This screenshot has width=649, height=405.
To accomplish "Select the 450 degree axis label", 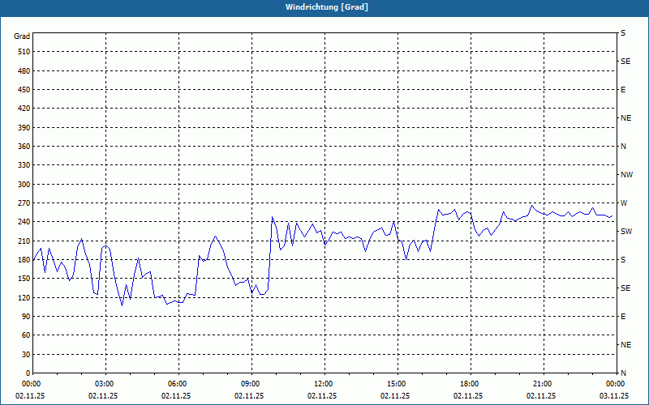I will tap(24, 90).
